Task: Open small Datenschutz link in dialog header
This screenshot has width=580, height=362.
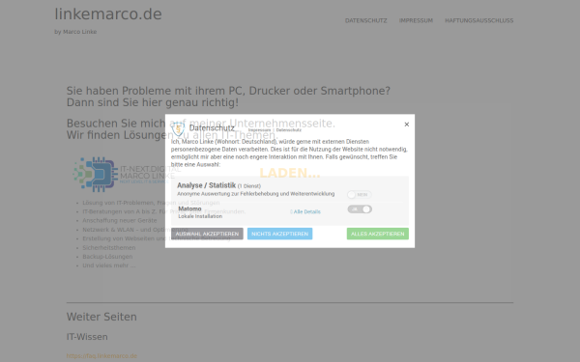Action: coord(288,130)
